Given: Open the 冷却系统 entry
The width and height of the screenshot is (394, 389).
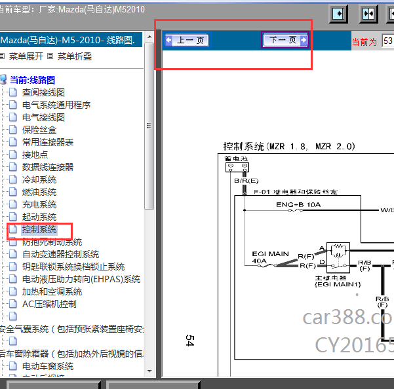Looking at the screenshot, I should [39, 179].
